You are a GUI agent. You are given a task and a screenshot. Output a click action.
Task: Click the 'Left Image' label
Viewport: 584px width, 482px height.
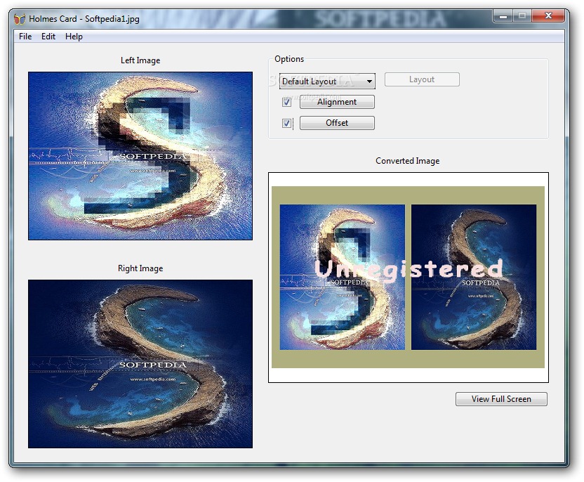tap(140, 60)
